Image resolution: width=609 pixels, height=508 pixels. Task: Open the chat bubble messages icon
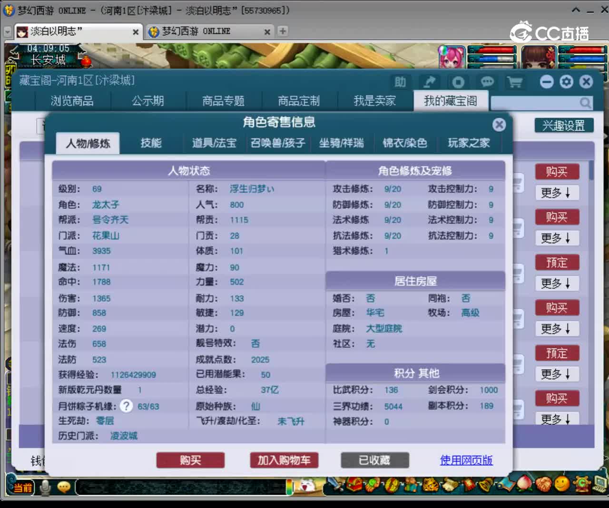pos(487,82)
